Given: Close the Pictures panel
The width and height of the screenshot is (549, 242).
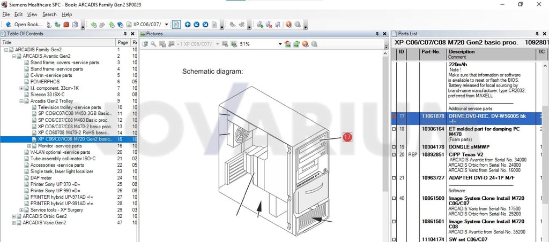Looking at the screenshot, I should click(384, 34).
